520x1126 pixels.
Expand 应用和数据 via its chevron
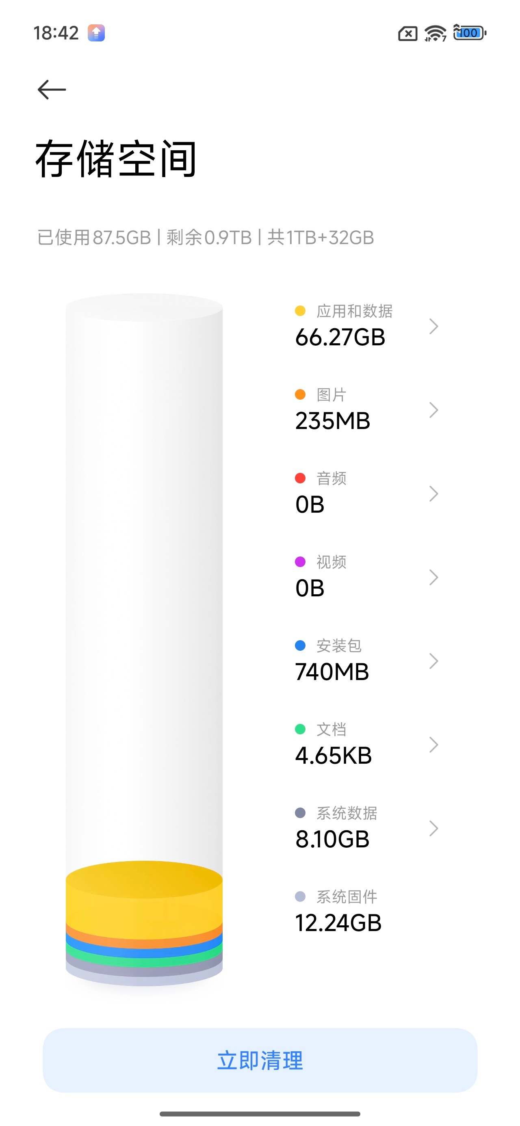[433, 326]
